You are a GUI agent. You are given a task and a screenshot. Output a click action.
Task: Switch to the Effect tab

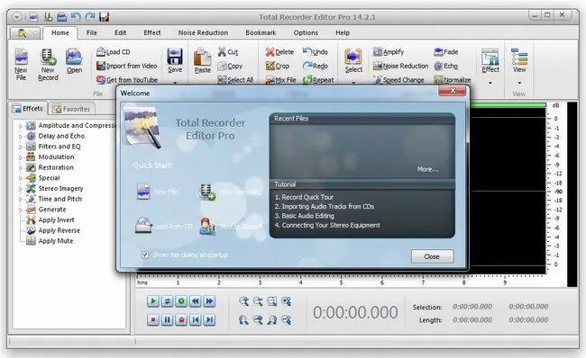[152, 32]
